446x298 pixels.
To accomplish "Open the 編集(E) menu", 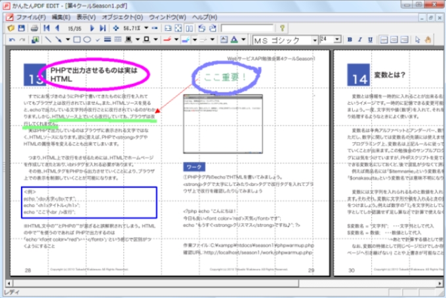I will (61, 17).
